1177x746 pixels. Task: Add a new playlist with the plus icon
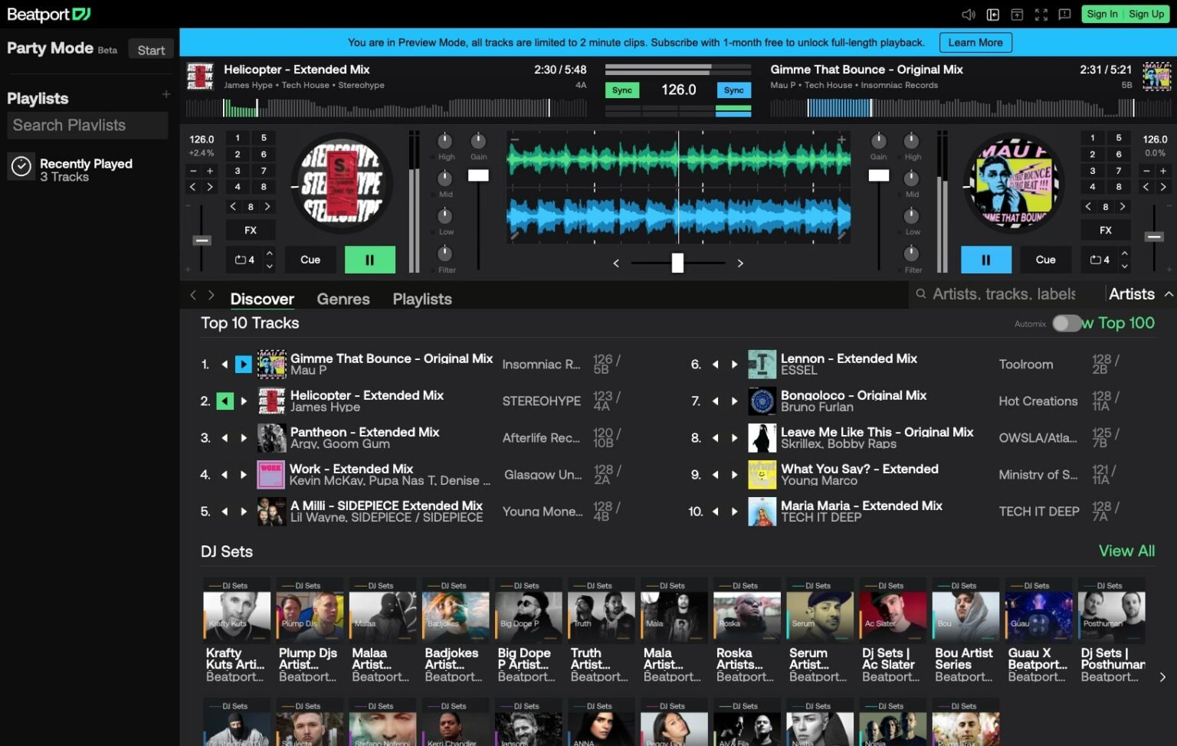click(166, 93)
